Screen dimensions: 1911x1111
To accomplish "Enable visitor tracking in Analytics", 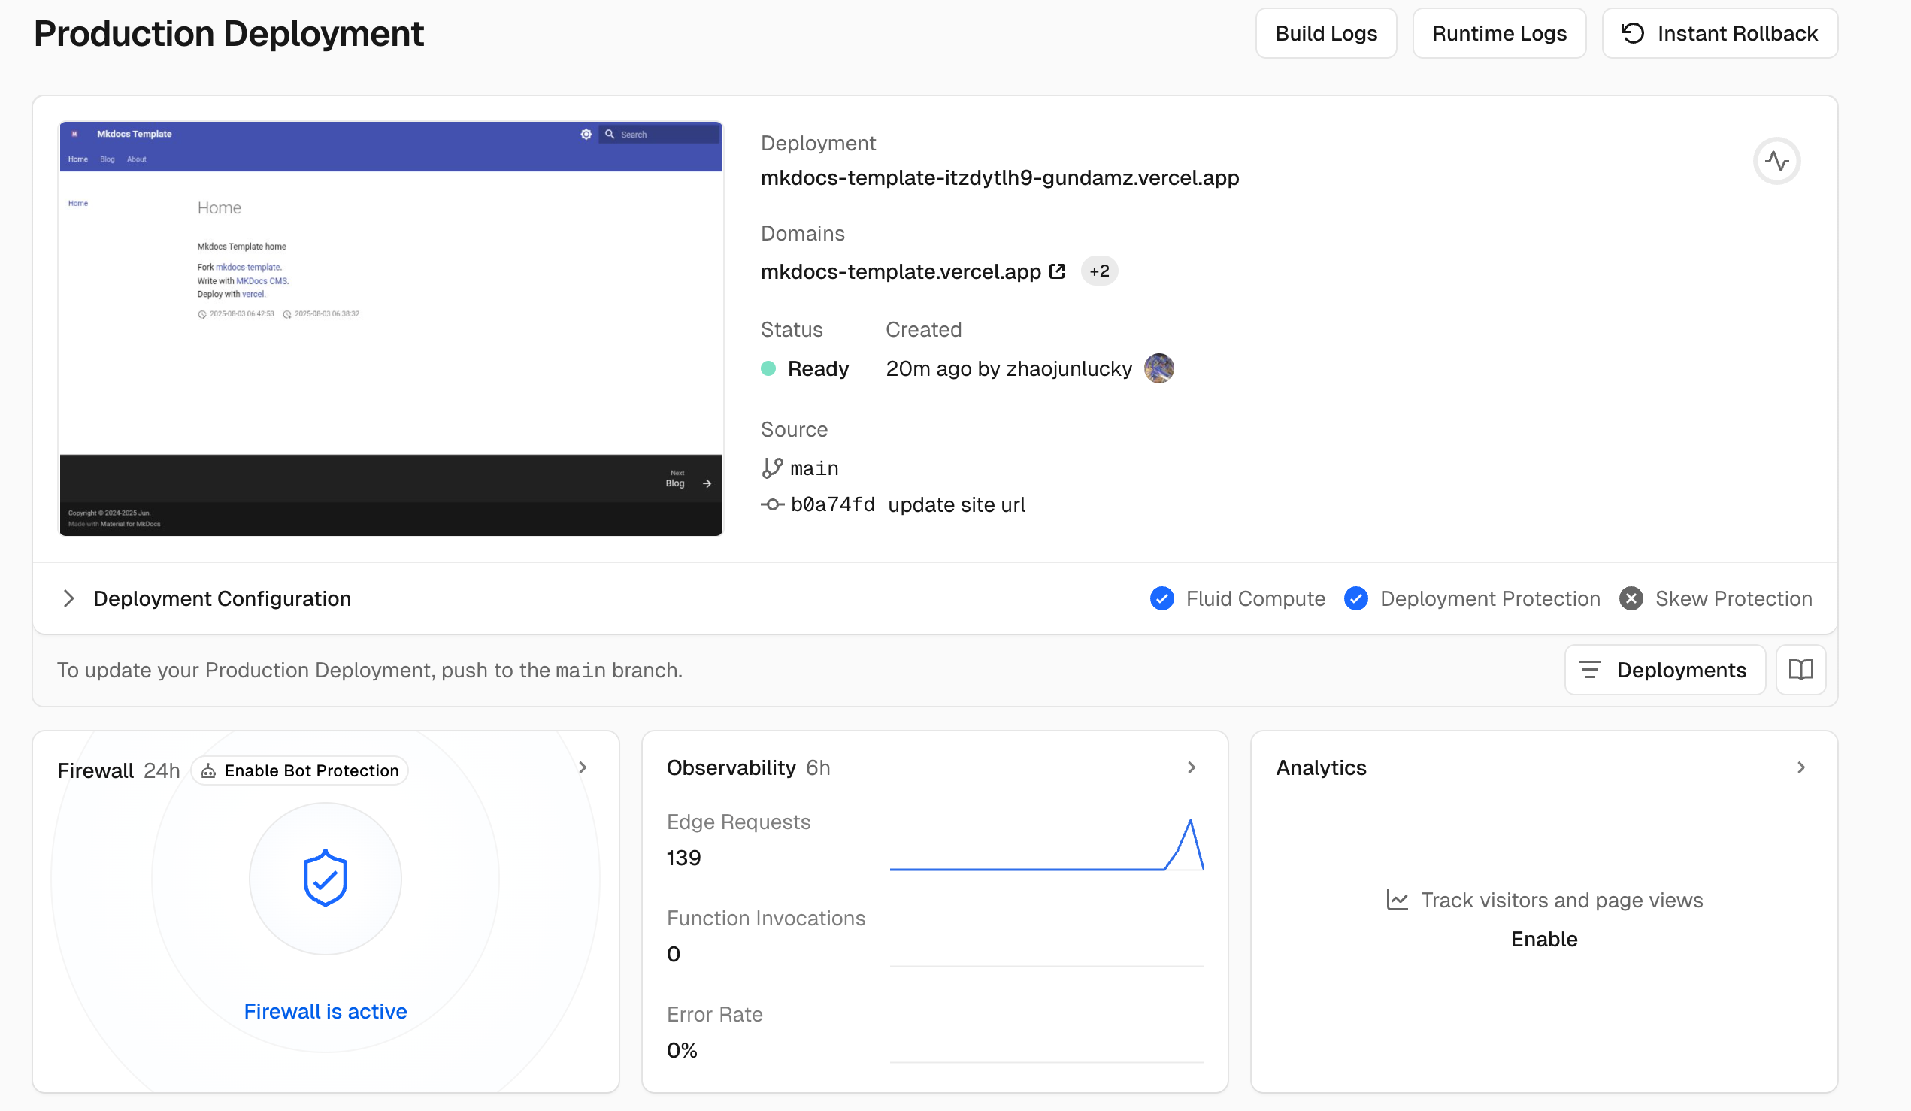I will (1544, 939).
